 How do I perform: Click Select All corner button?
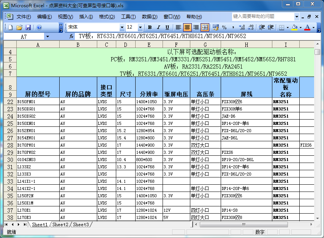10,45
